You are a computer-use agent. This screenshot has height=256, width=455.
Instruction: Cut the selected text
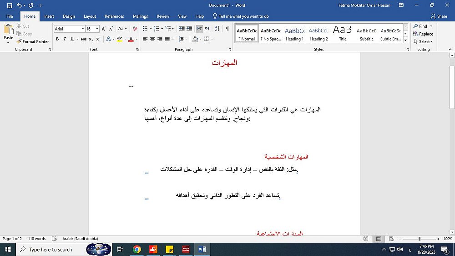(x=23, y=26)
